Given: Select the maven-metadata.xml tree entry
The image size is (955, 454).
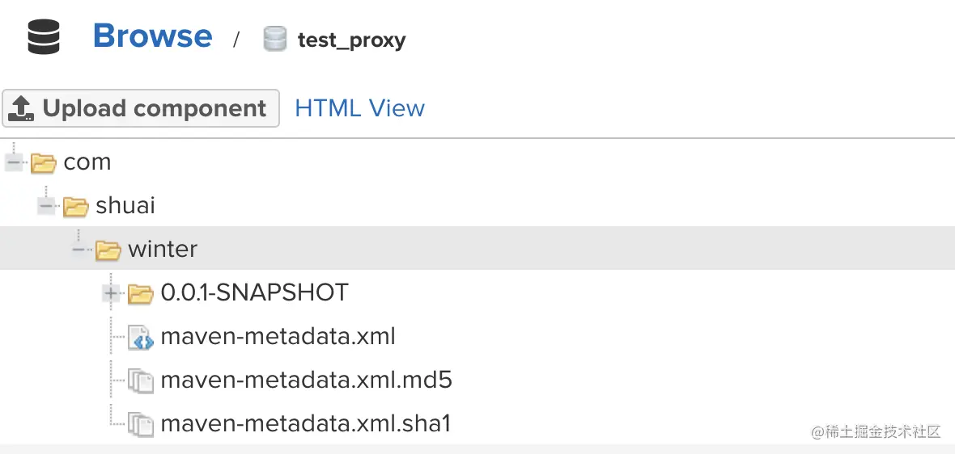Looking at the screenshot, I should [x=278, y=336].
